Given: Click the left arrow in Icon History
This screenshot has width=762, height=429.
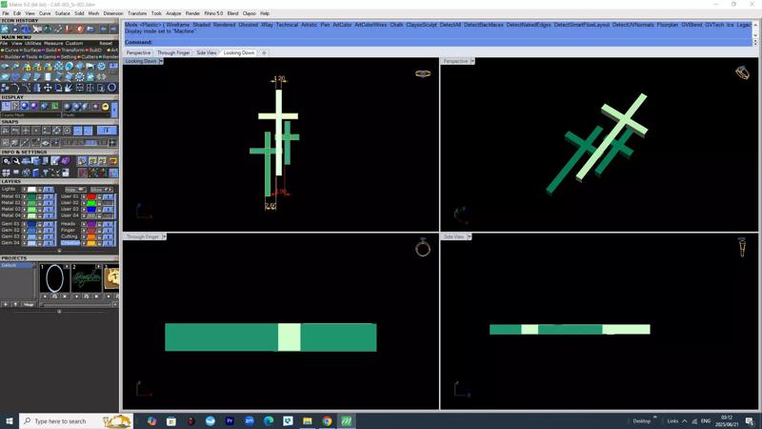Looking at the screenshot, I should (103, 29).
